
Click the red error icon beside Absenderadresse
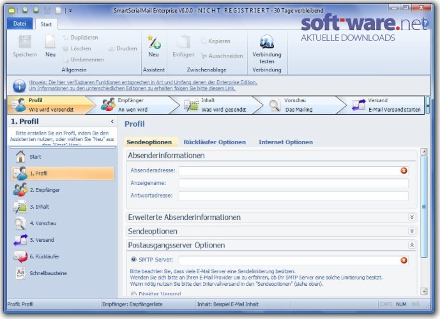(x=404, y=170)
